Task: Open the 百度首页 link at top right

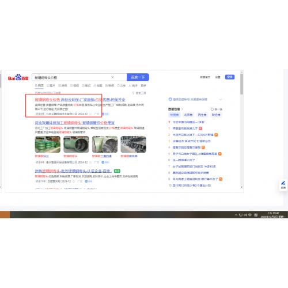Action: pyautogui.click(x=205, y=77)
